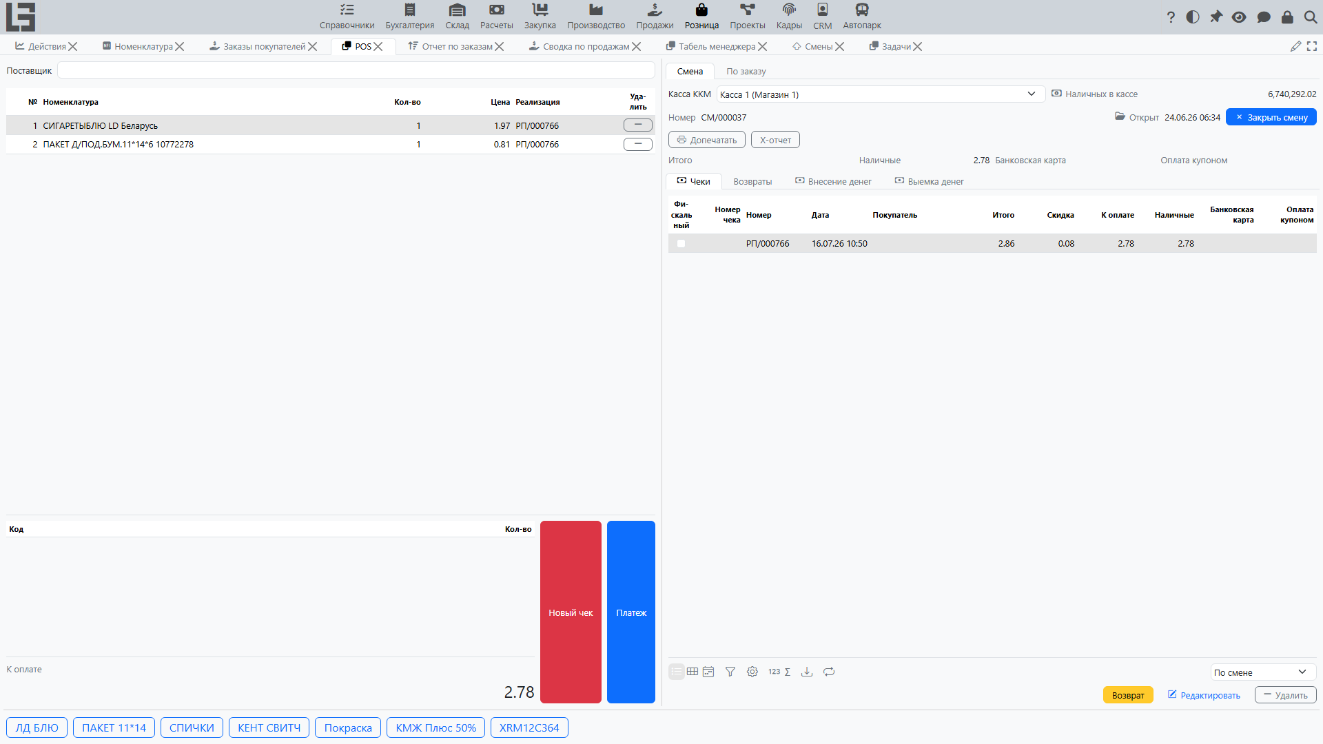This screenshot has height=744, width=1323.
Task: Click the download export icon
Action: click(x=807, y=672)
